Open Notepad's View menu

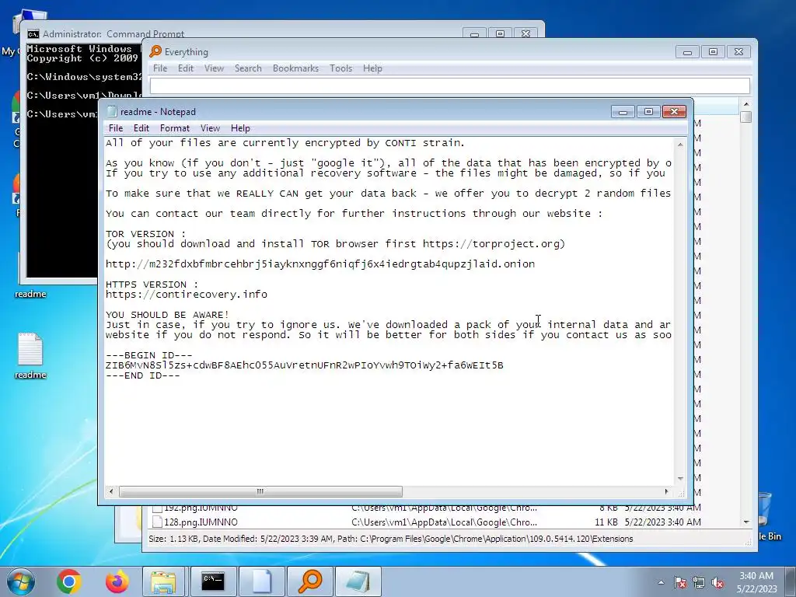click(x=210, y=128)
